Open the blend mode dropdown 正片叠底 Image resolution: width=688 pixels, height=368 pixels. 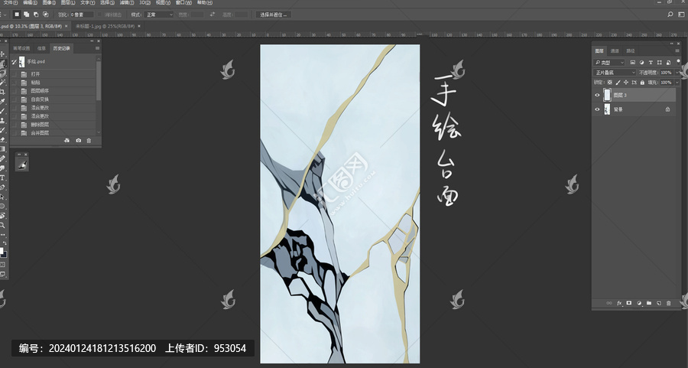pyautogui.click(x=615, y=73)
